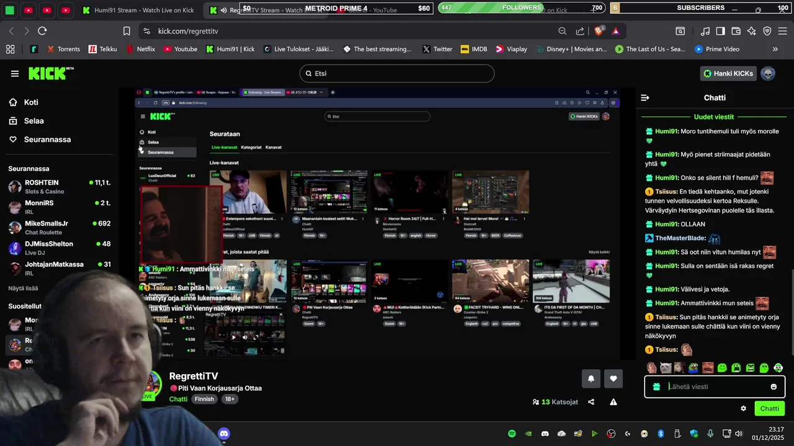Switch to Humi91 Stream browser tab
Screen dimensions: 794x446
click(139, 10)
